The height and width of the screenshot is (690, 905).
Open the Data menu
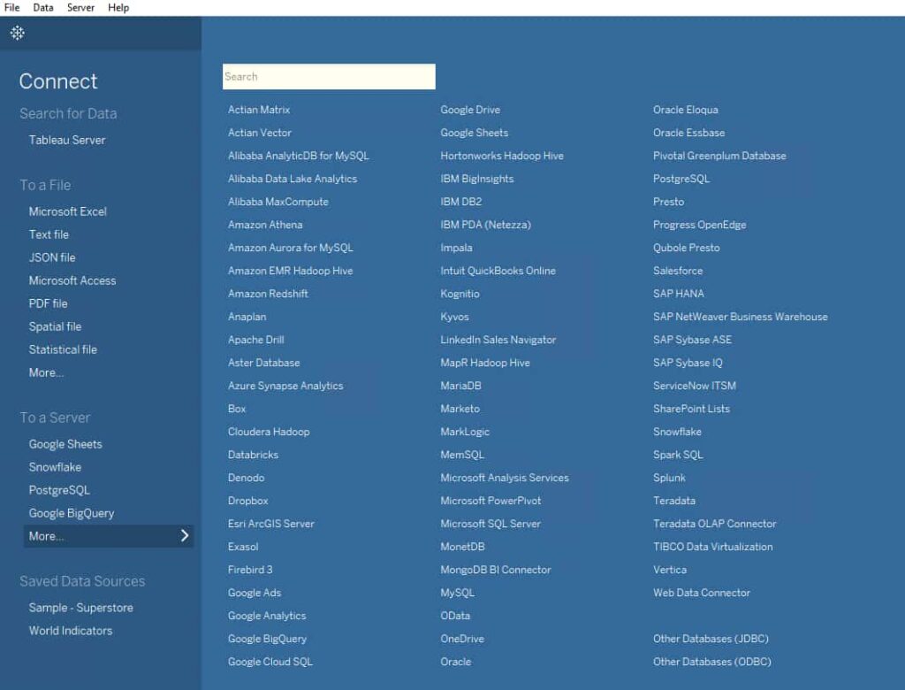pyautogui.click(x=43, y=7)
